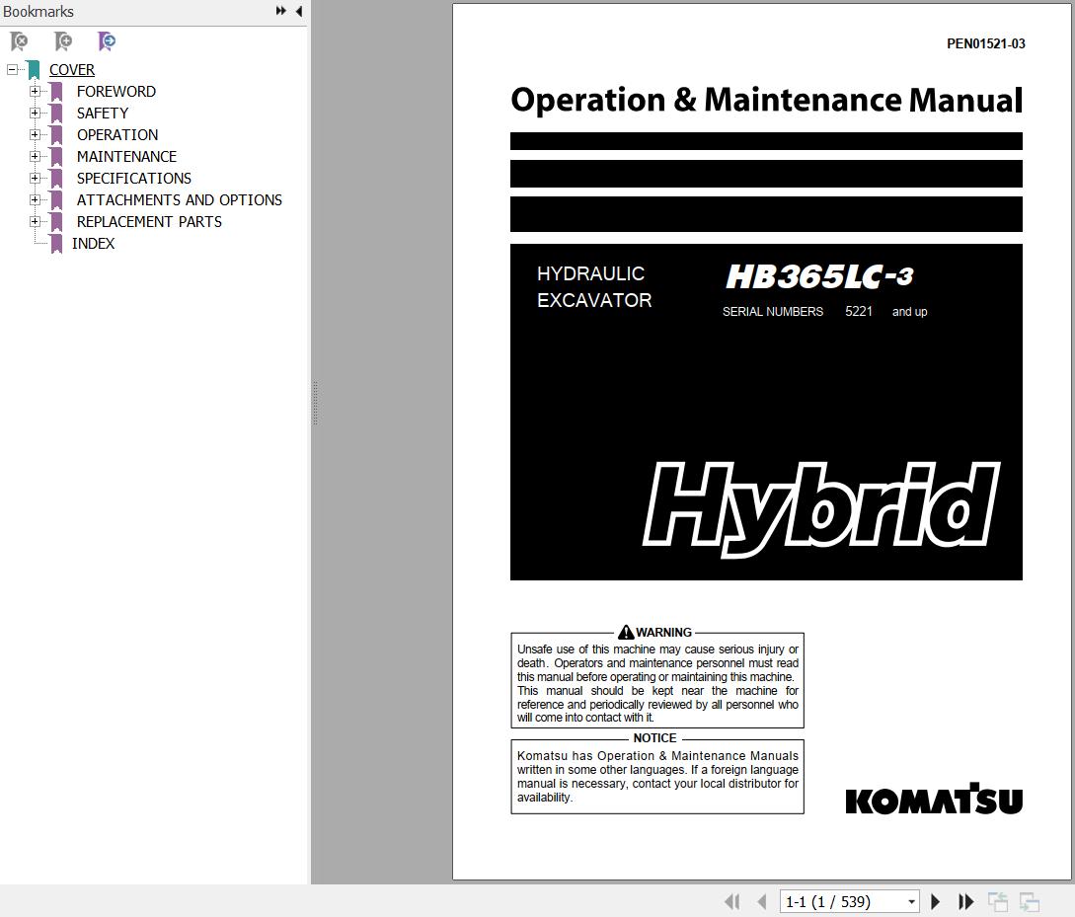Expand the ATTACHMENTS AND OPTIONS node
Image resolution: width=1075 pixels, height=917 pixels.
(35, 200)
